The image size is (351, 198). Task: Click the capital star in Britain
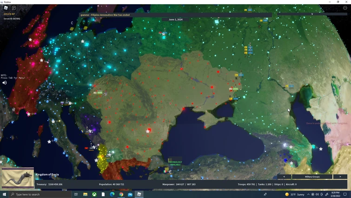[x=30, y=40]
